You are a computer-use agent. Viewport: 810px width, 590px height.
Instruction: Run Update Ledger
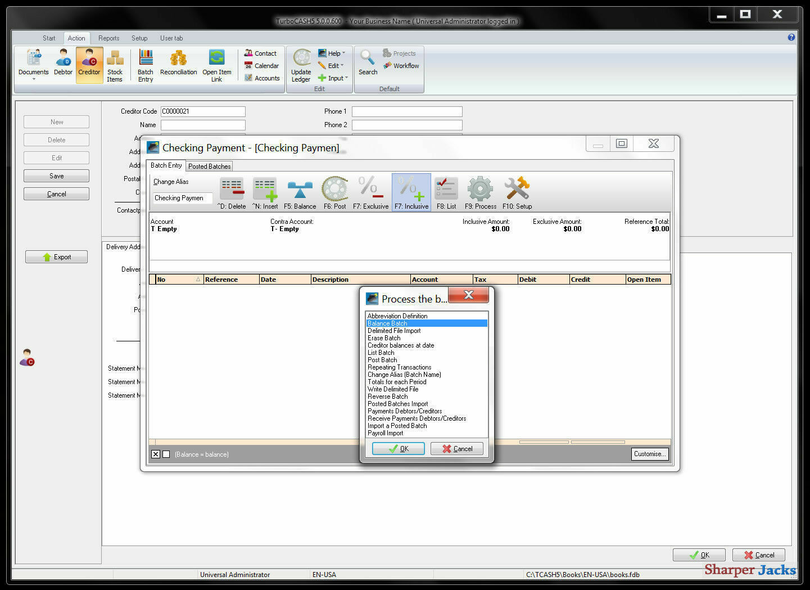pyautogui.click(x=301, y=66)
